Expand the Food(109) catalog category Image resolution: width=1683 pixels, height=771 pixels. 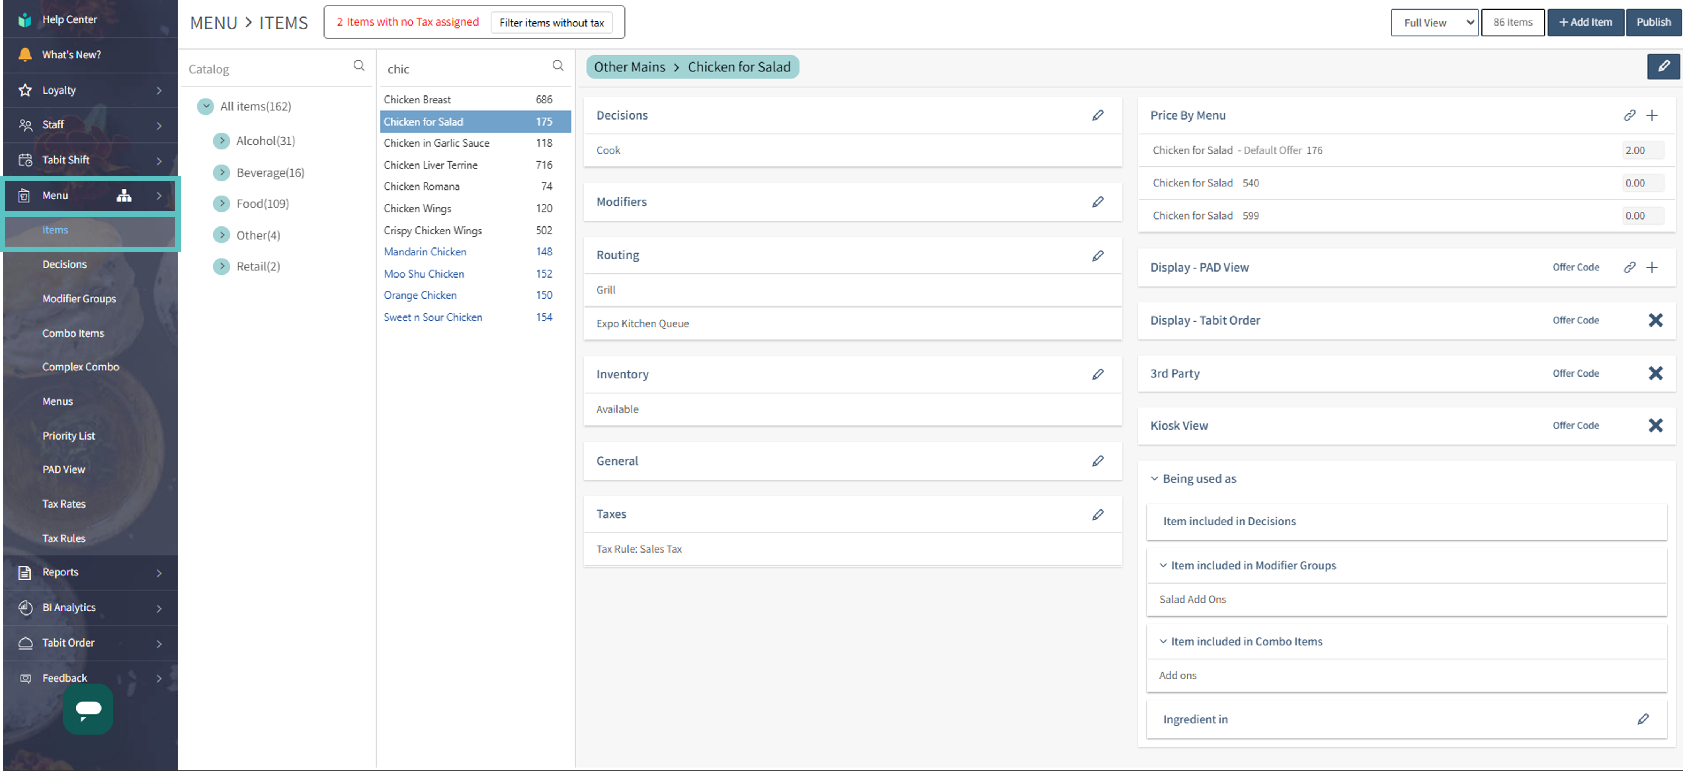point(222,203)
